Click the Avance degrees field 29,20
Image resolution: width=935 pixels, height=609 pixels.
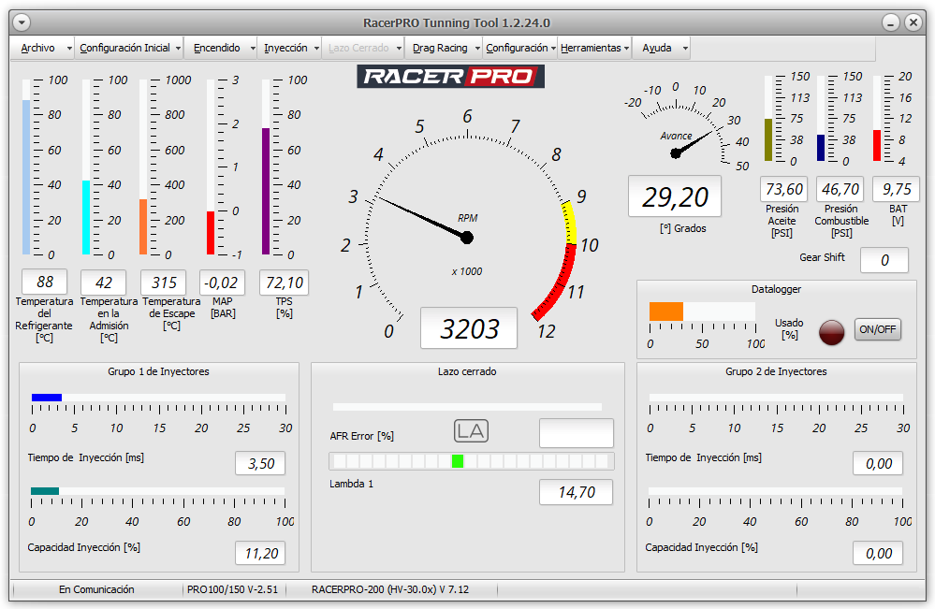click(x=675, y=196)
